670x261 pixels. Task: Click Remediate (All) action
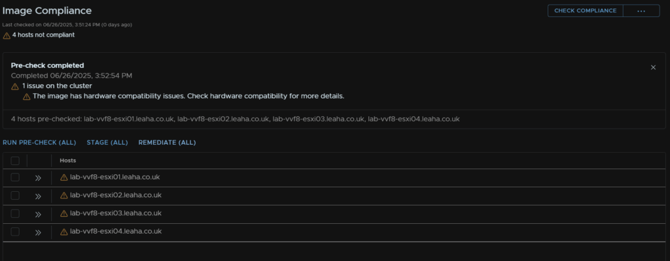pos(167,142)
